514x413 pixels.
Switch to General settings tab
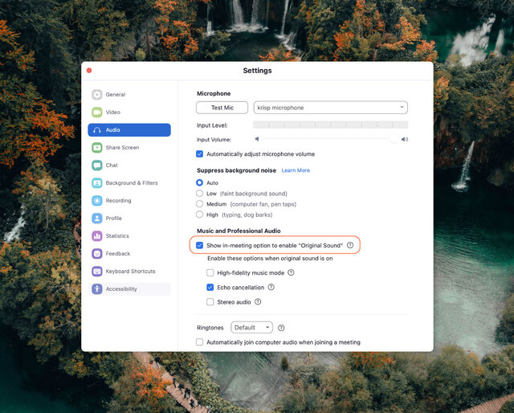point(129,95)
